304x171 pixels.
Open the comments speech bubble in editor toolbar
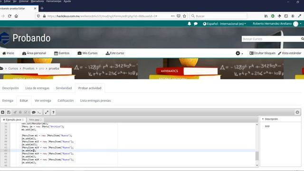34,112
